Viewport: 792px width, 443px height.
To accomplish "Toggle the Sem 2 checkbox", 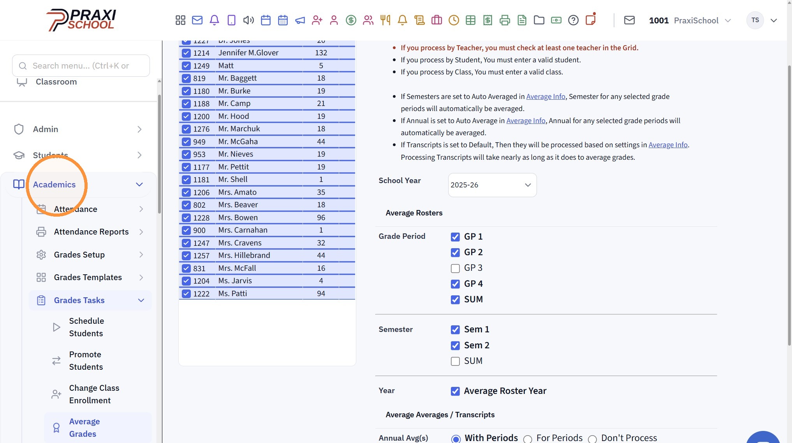I will (455, 346).
